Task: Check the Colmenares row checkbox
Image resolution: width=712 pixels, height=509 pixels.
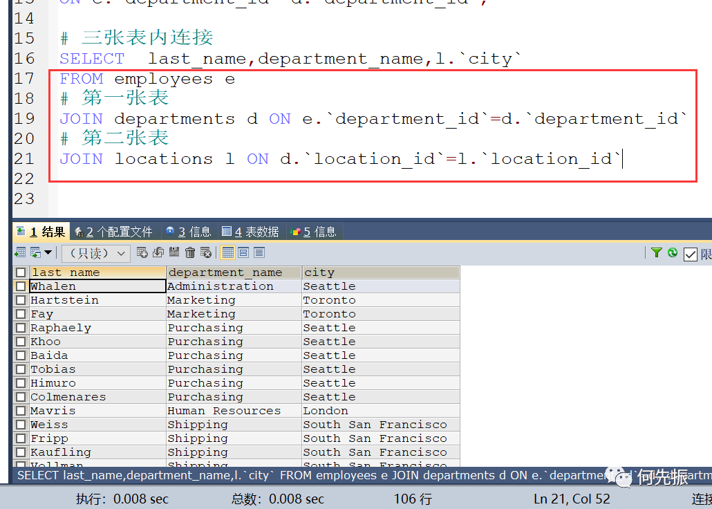Action: [x=21, y=397]
